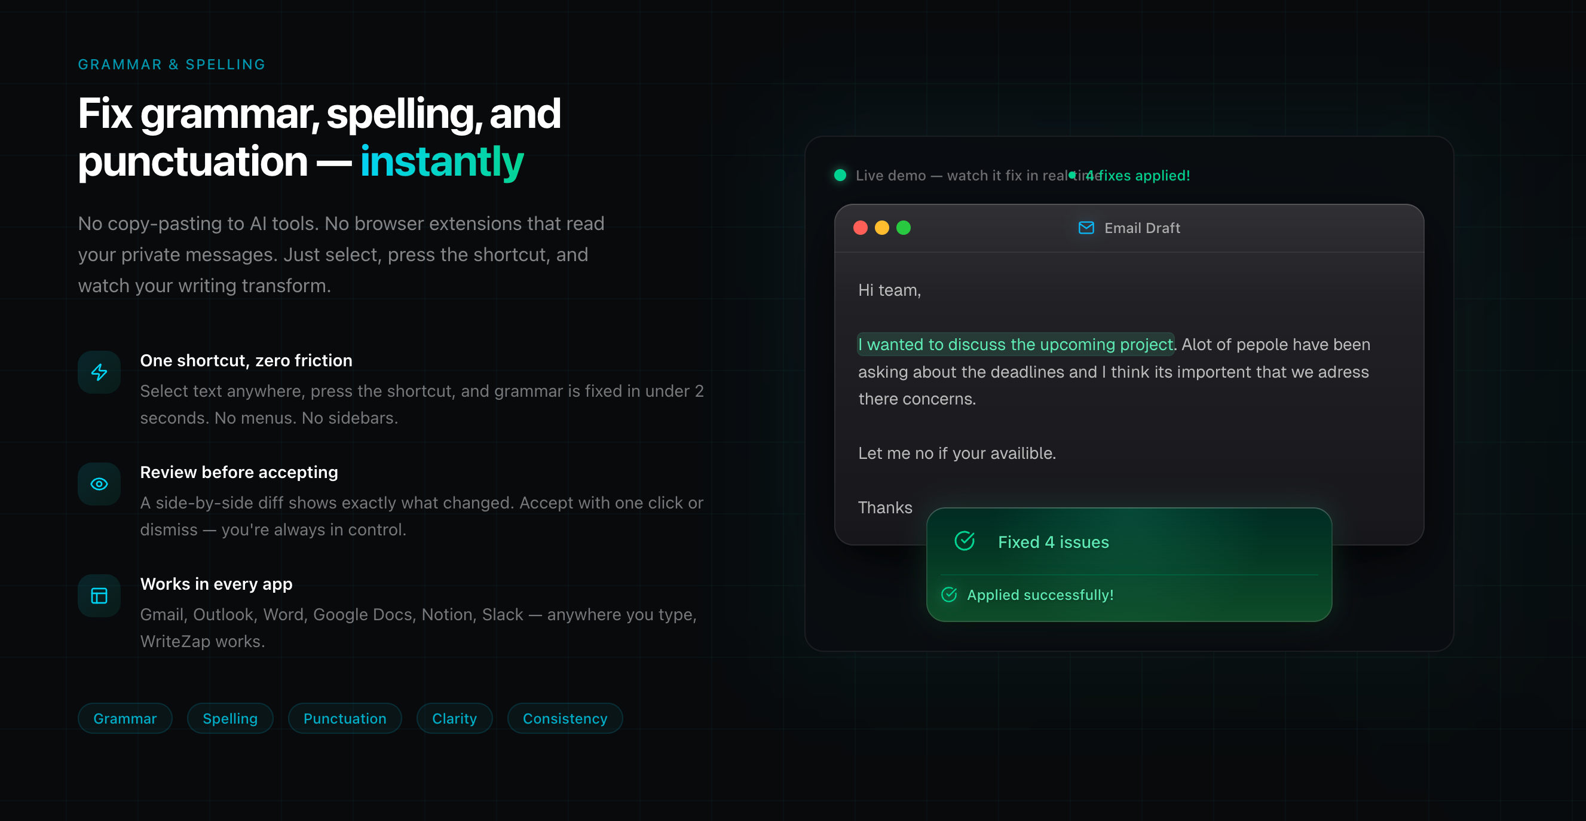Toggle the highlighted sentence about the upcoming project
Screen dimensions: 1586x821
click(x=1015, y=345)
